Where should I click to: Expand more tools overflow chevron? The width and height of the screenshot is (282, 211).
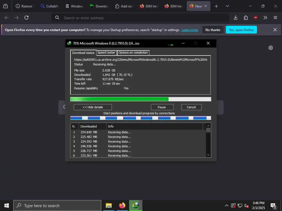pos(265,18)
